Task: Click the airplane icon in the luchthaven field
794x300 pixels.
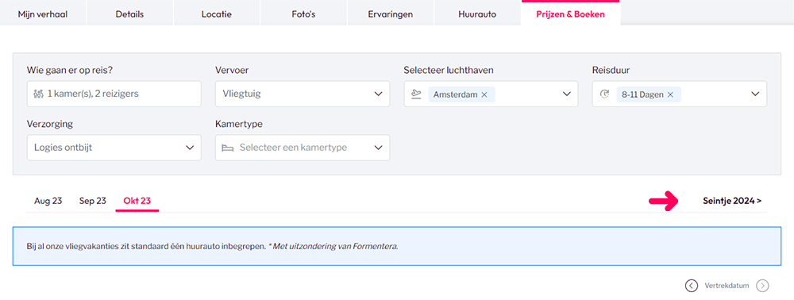Action: (x=416, y=94)
